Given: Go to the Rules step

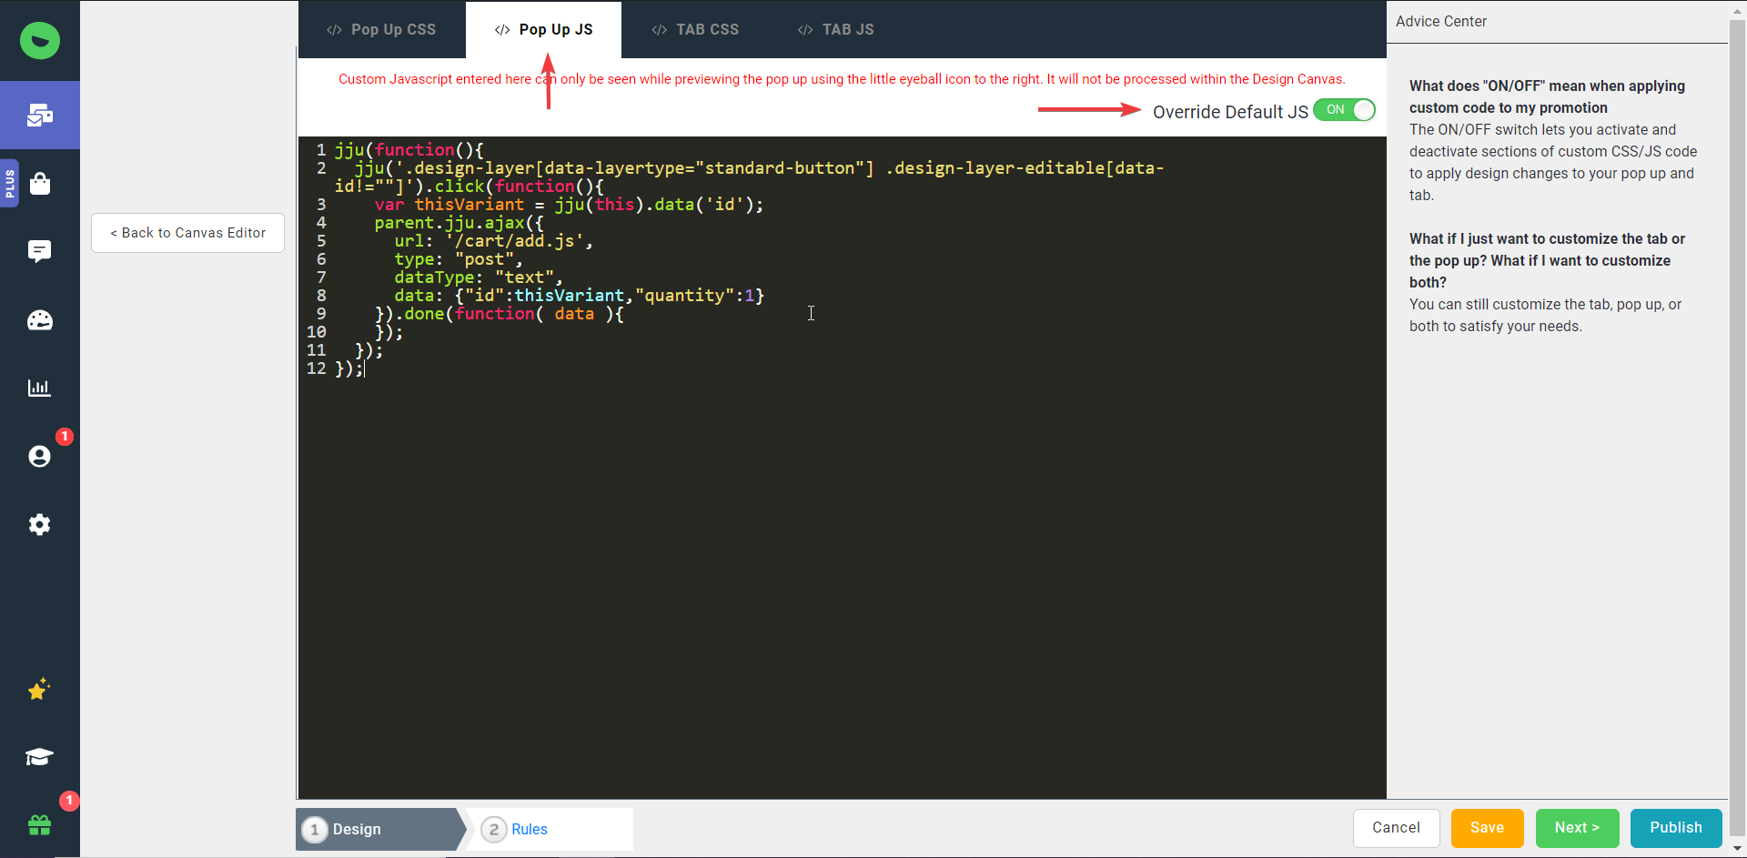Looking at the screenshot, I should click(x=530, y=829).
